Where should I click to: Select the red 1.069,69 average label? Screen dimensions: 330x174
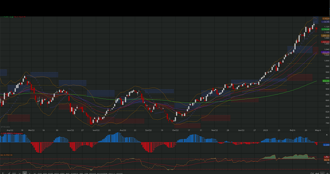point(325,42)
